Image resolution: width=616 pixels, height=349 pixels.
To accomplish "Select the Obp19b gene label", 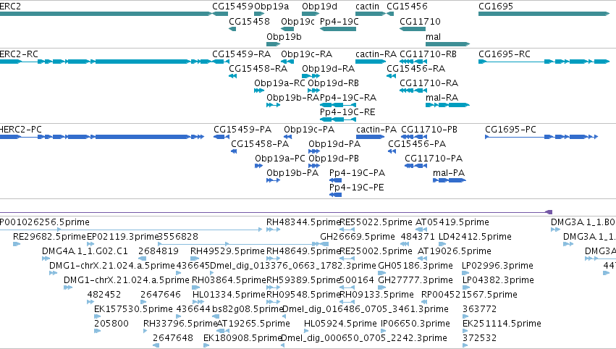I will 284,36.
